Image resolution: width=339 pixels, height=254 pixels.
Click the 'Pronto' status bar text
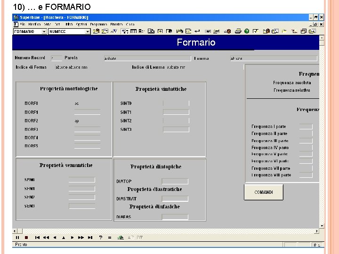point(21,245)
